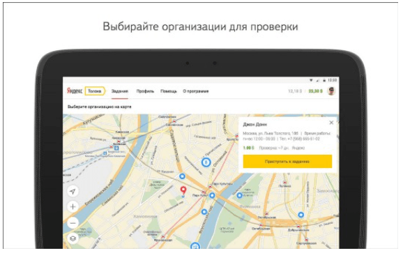Select the red location pin on map

pyautogui.click(x=183, y=191)
